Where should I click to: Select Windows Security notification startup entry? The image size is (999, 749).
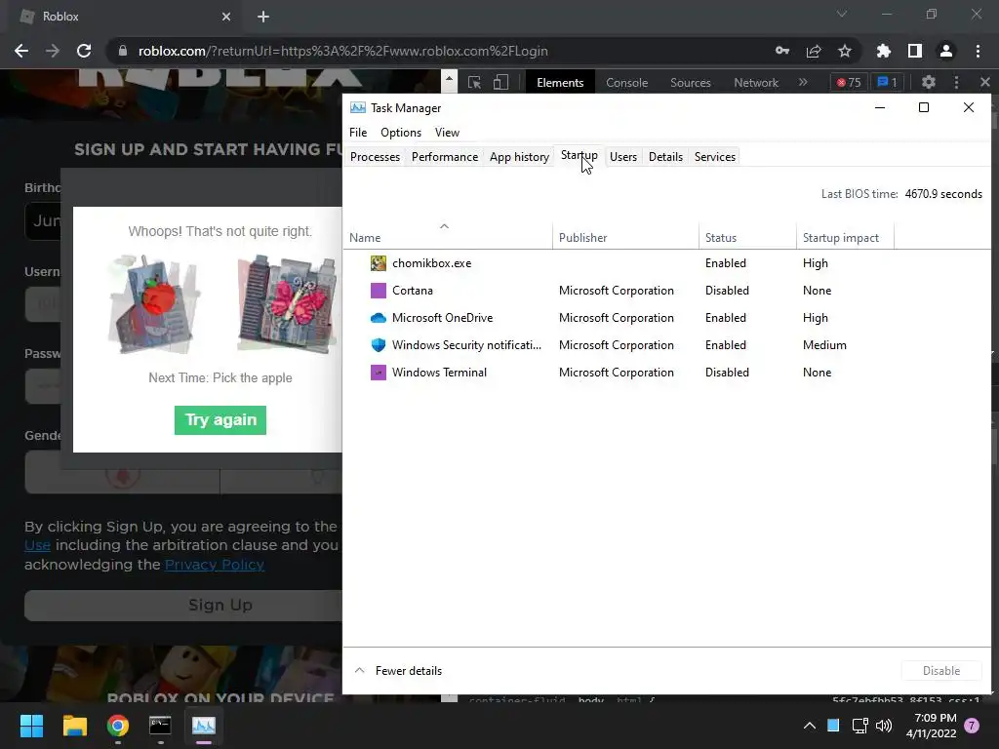click(x=666, y=345)
